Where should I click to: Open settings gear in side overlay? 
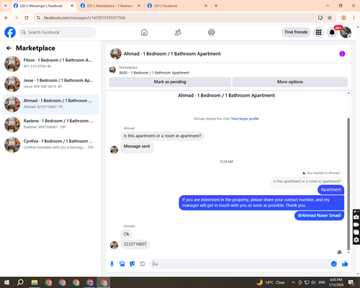point(356,240)
